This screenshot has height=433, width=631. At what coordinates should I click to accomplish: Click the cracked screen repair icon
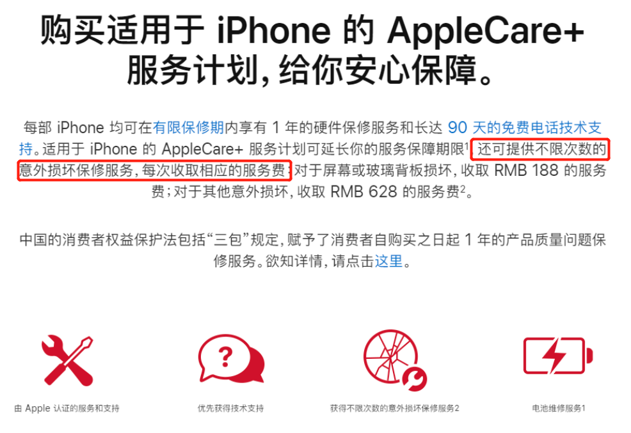[395, 360]
